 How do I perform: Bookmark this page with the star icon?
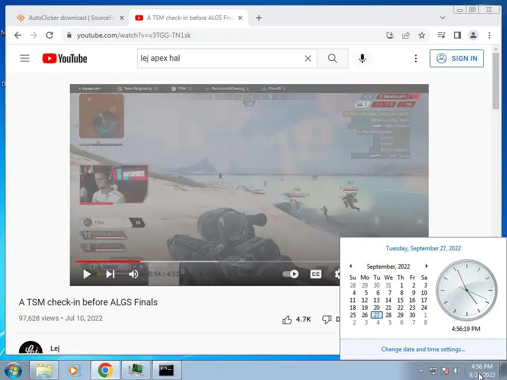(422, 35)
